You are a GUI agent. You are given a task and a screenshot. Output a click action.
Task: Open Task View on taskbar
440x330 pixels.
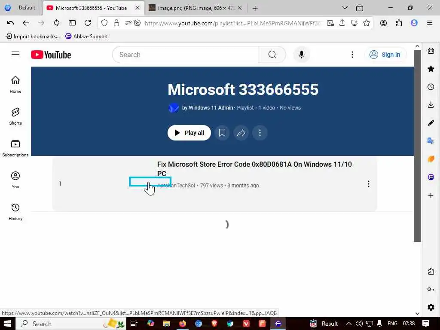pyautogui.click(x=134, y=324)
